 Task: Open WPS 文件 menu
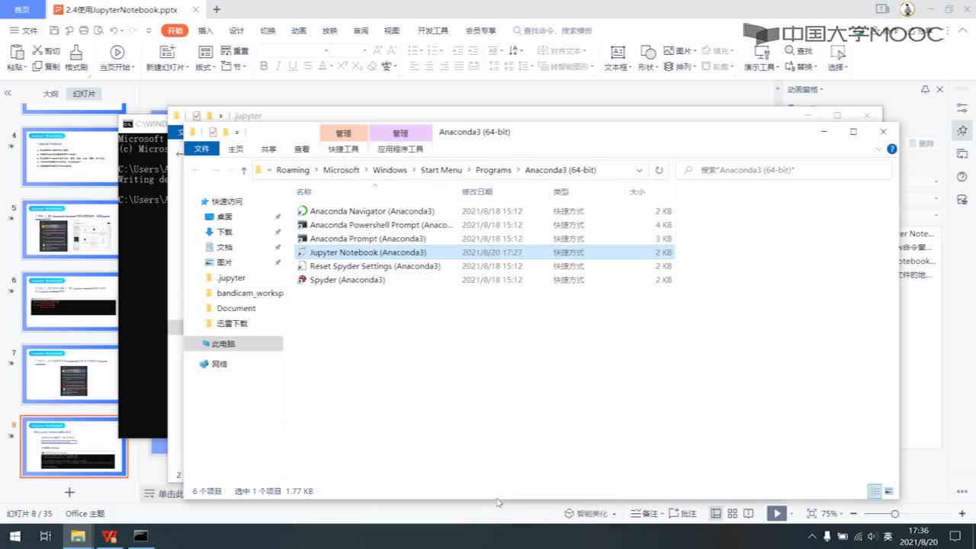(24, 30)
